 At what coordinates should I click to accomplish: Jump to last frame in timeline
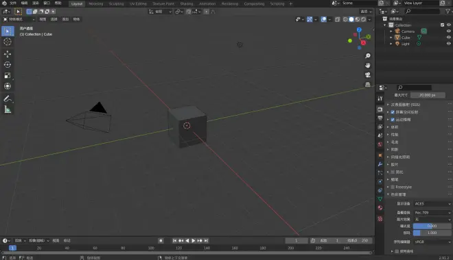pyautogui.click(x=206, y=240)
